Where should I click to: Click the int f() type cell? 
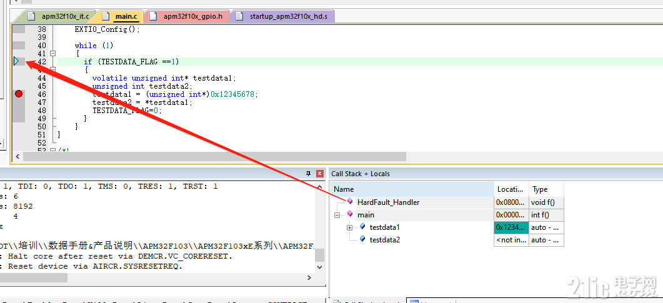[546, 215]
